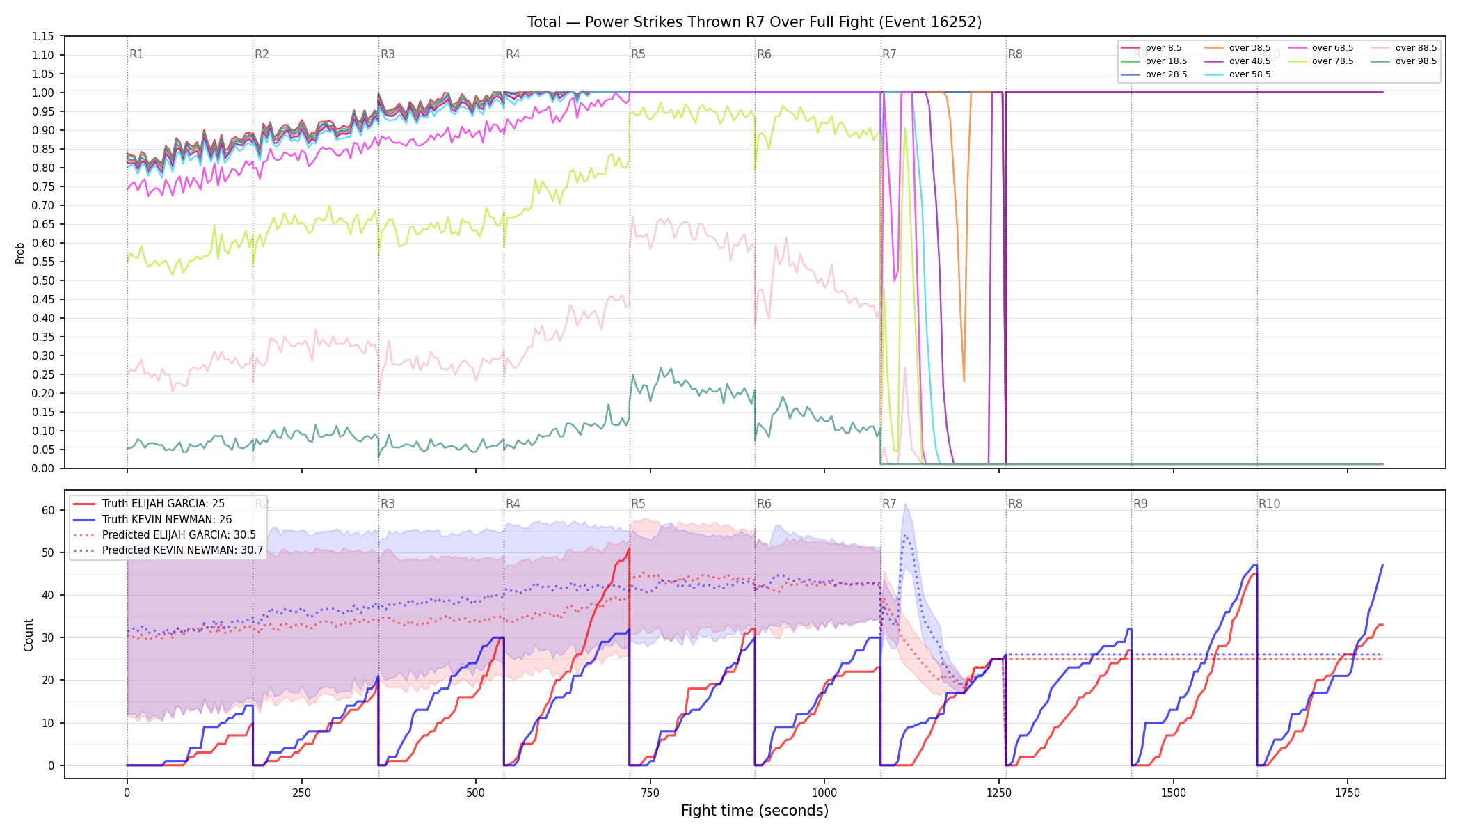Click the R8 round label in count chart

1015,504
